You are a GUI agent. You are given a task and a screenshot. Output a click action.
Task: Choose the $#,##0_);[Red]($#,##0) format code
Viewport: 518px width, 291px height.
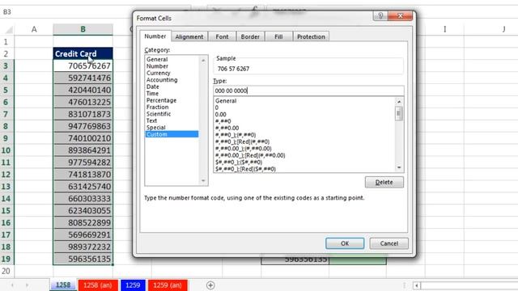[245, 169]
